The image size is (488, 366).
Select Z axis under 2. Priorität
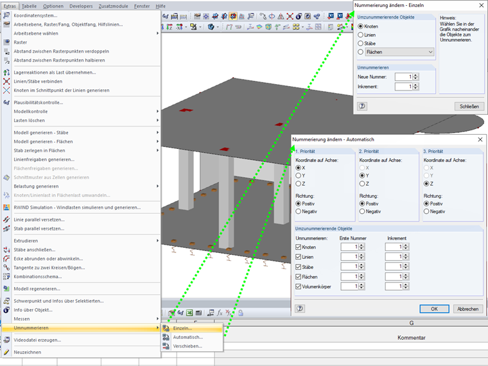(362, 184)
